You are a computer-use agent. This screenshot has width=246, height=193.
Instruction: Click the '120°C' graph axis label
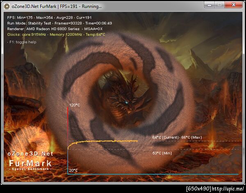(75, 105)
